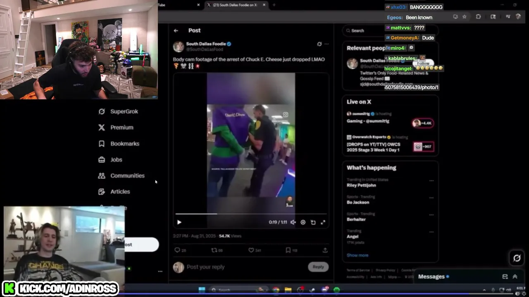
Task: Open Bo Jackson trend
Action: coord(358,203)
